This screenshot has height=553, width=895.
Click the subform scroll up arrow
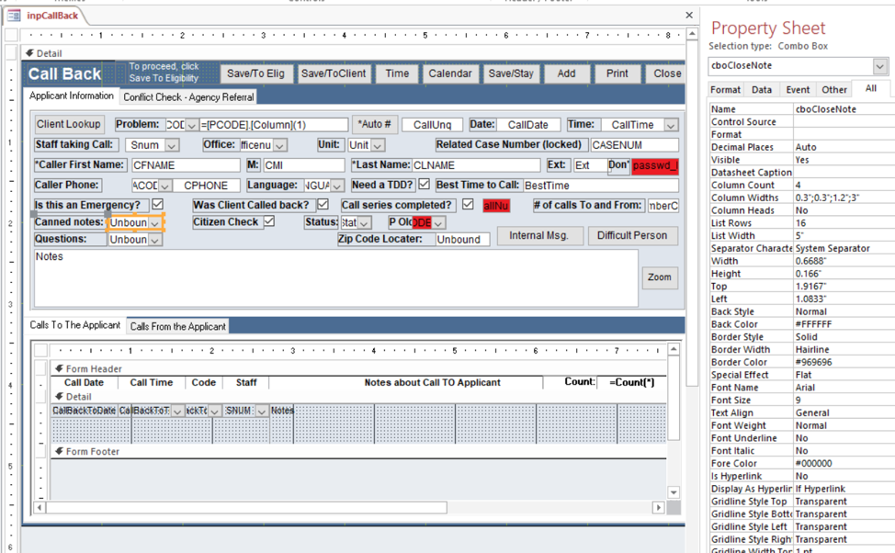674,350
